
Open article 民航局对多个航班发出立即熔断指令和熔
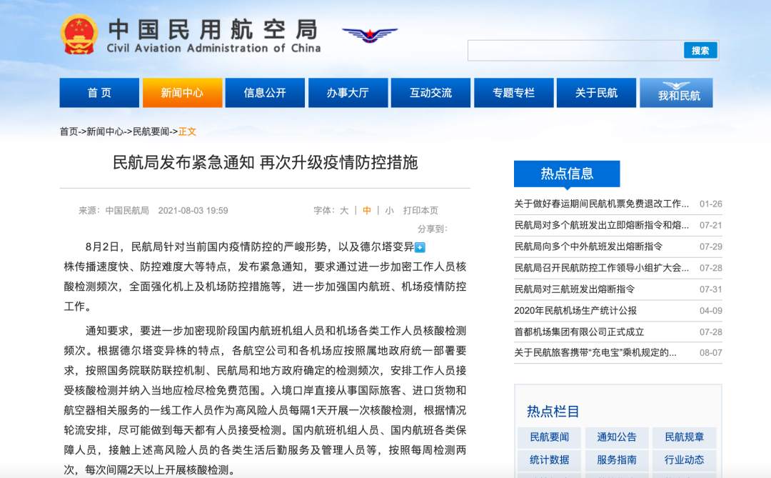601,225
